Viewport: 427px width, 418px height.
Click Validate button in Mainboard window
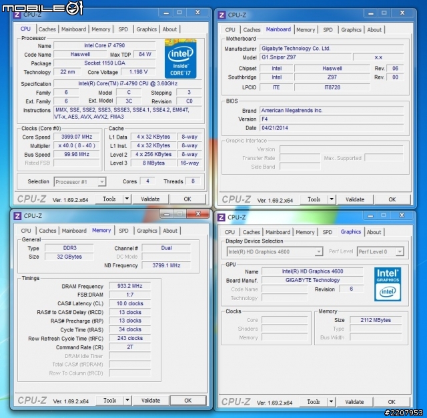pos(355,199)
